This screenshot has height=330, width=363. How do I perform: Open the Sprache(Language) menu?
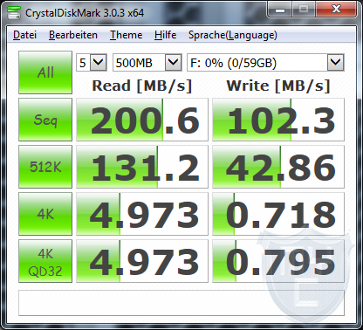tap(233, 35)
